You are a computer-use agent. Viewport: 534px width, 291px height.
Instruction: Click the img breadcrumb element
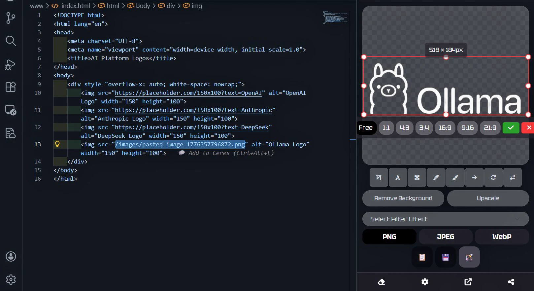(192, 6)
